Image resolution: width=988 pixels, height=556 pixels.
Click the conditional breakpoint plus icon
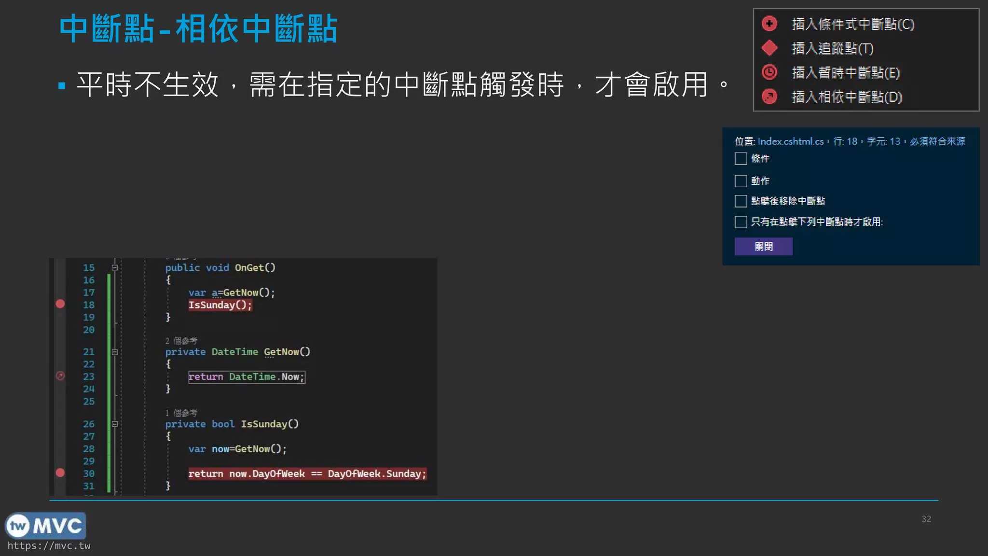[769, 23]
